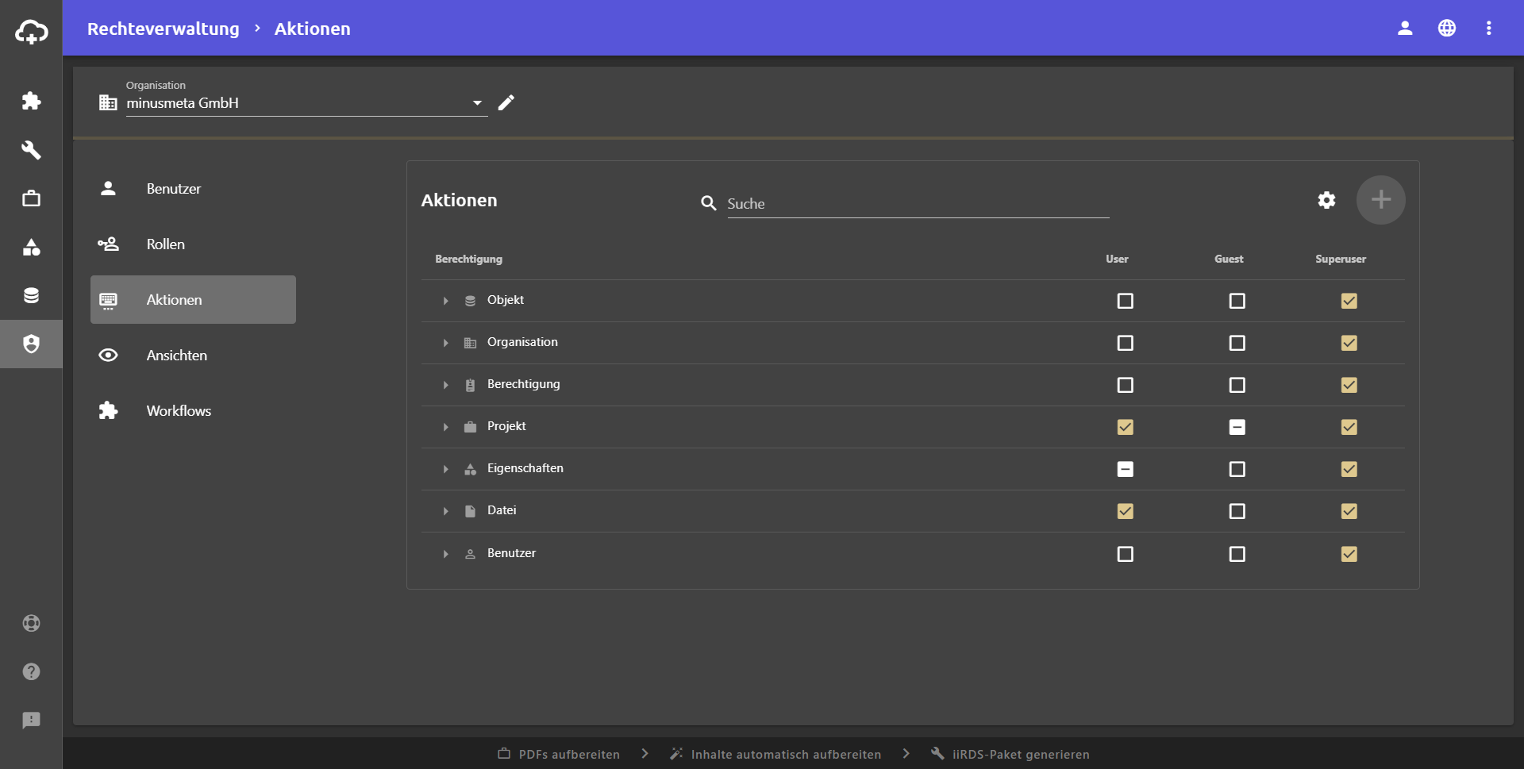
Task: Click the plus add action button
Action: point(1381,200)
